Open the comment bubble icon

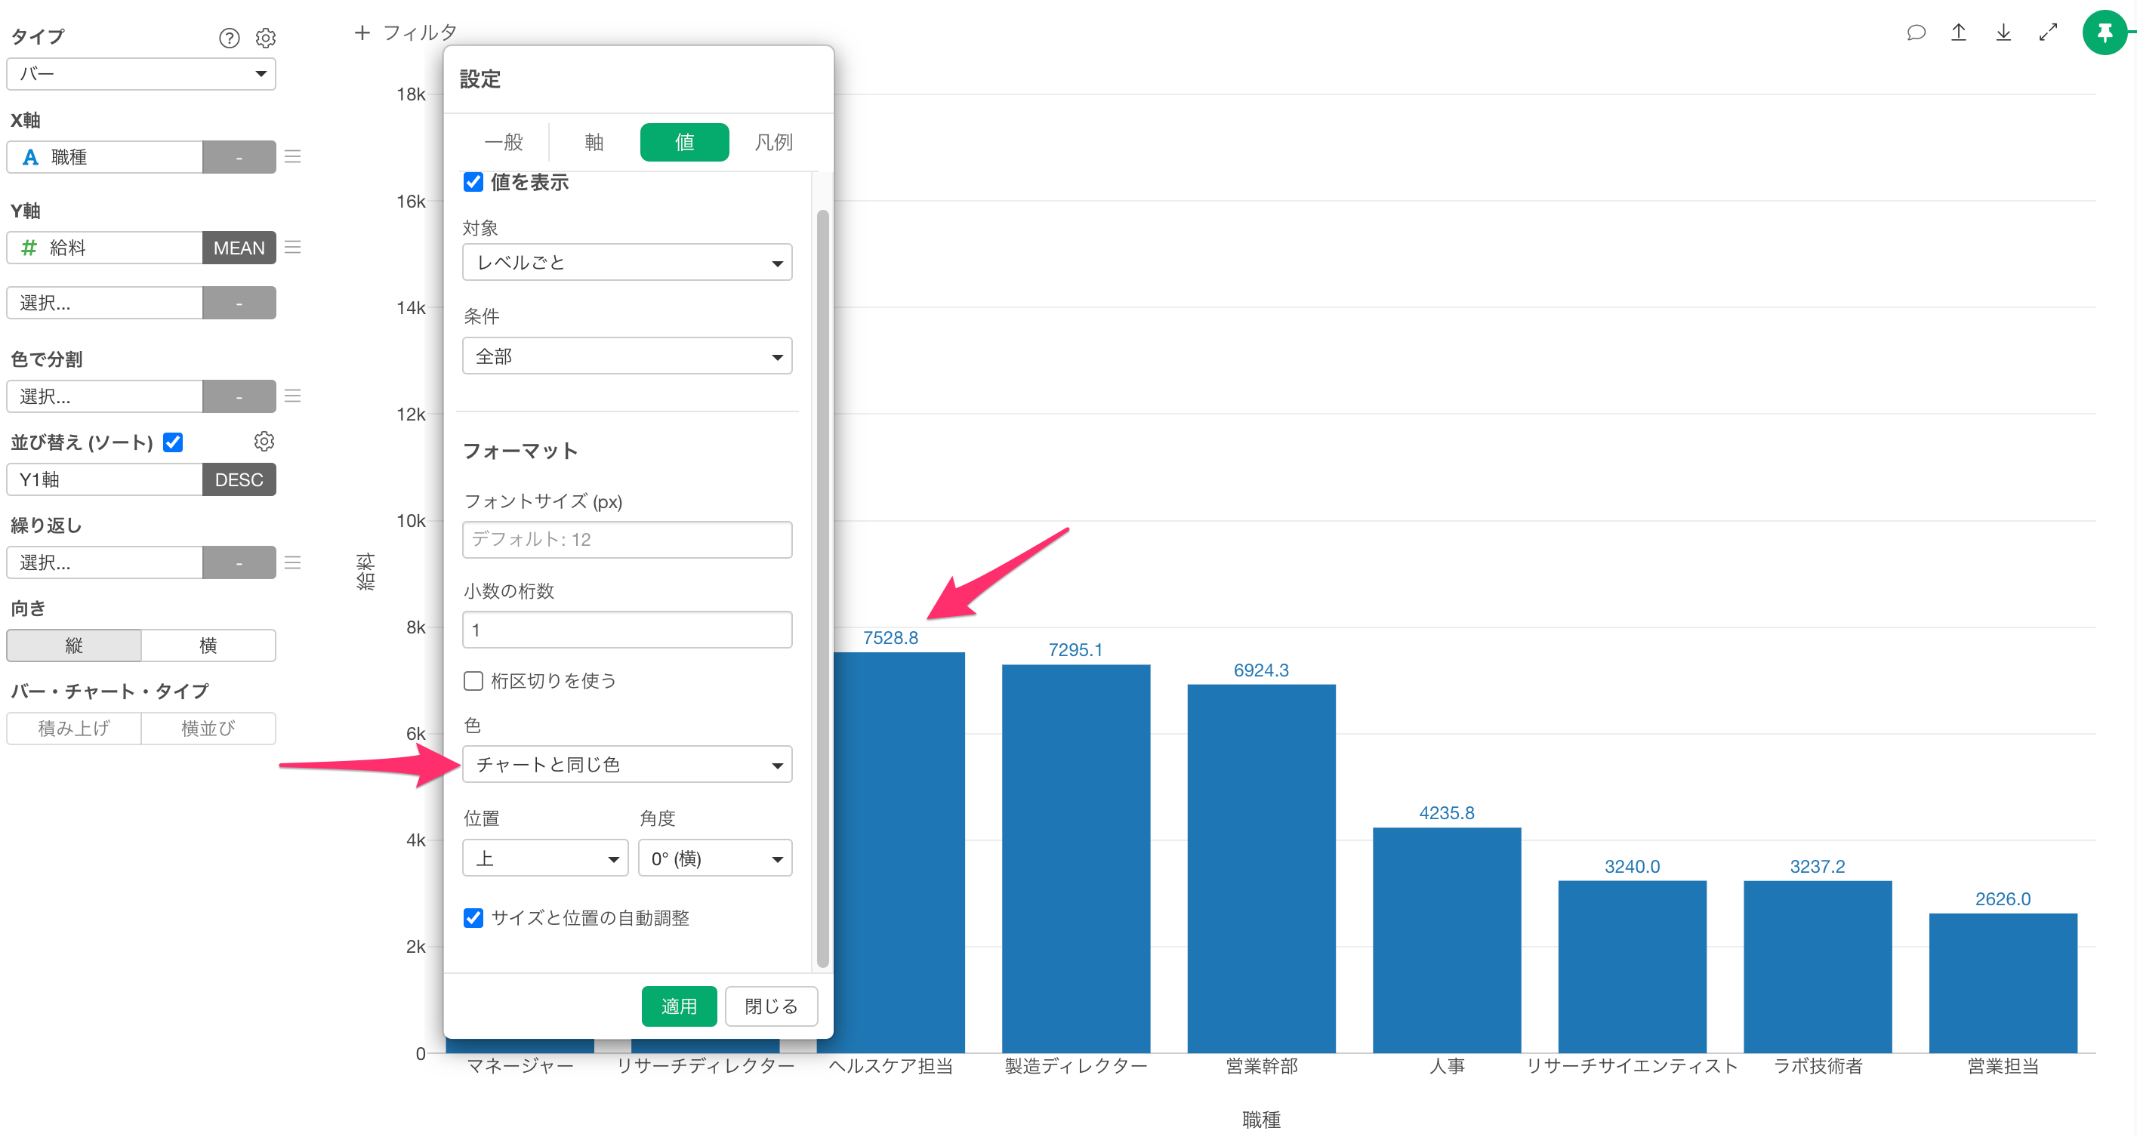tap(1916, 32)
